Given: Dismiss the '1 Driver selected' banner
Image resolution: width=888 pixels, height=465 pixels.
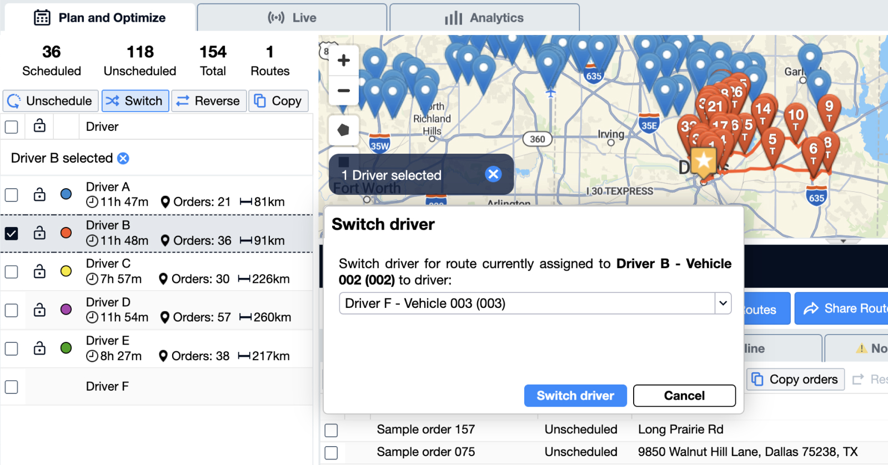Looking at the screenshot, I should coord(493,174).
